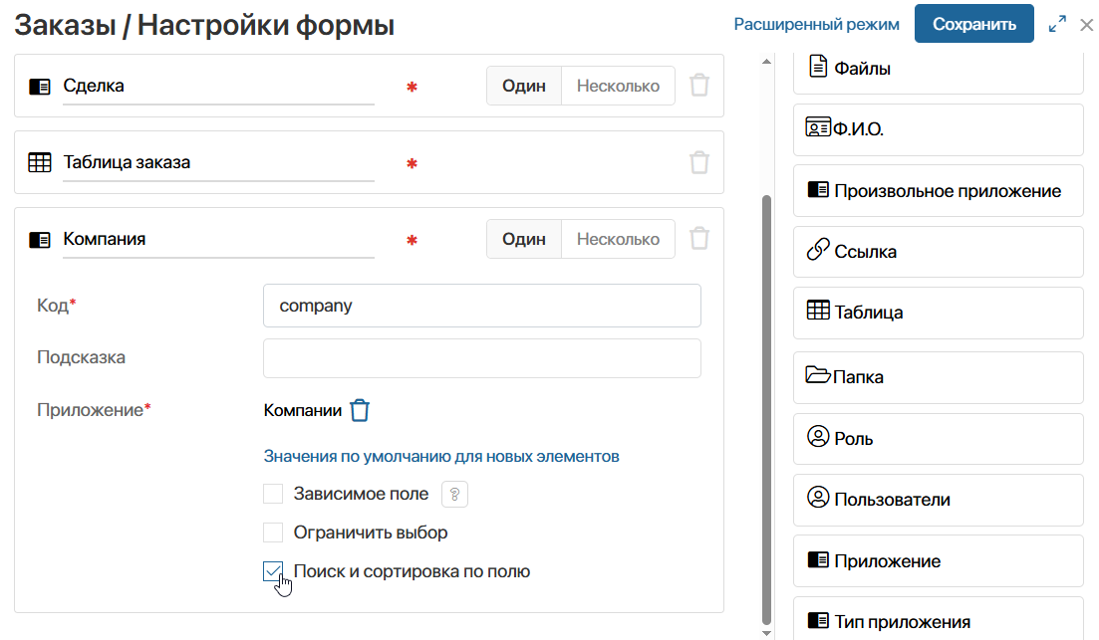Click the Компания row application icon
Screen dimensions: 1099x640
pyautogui.click(x=40, y=240)
